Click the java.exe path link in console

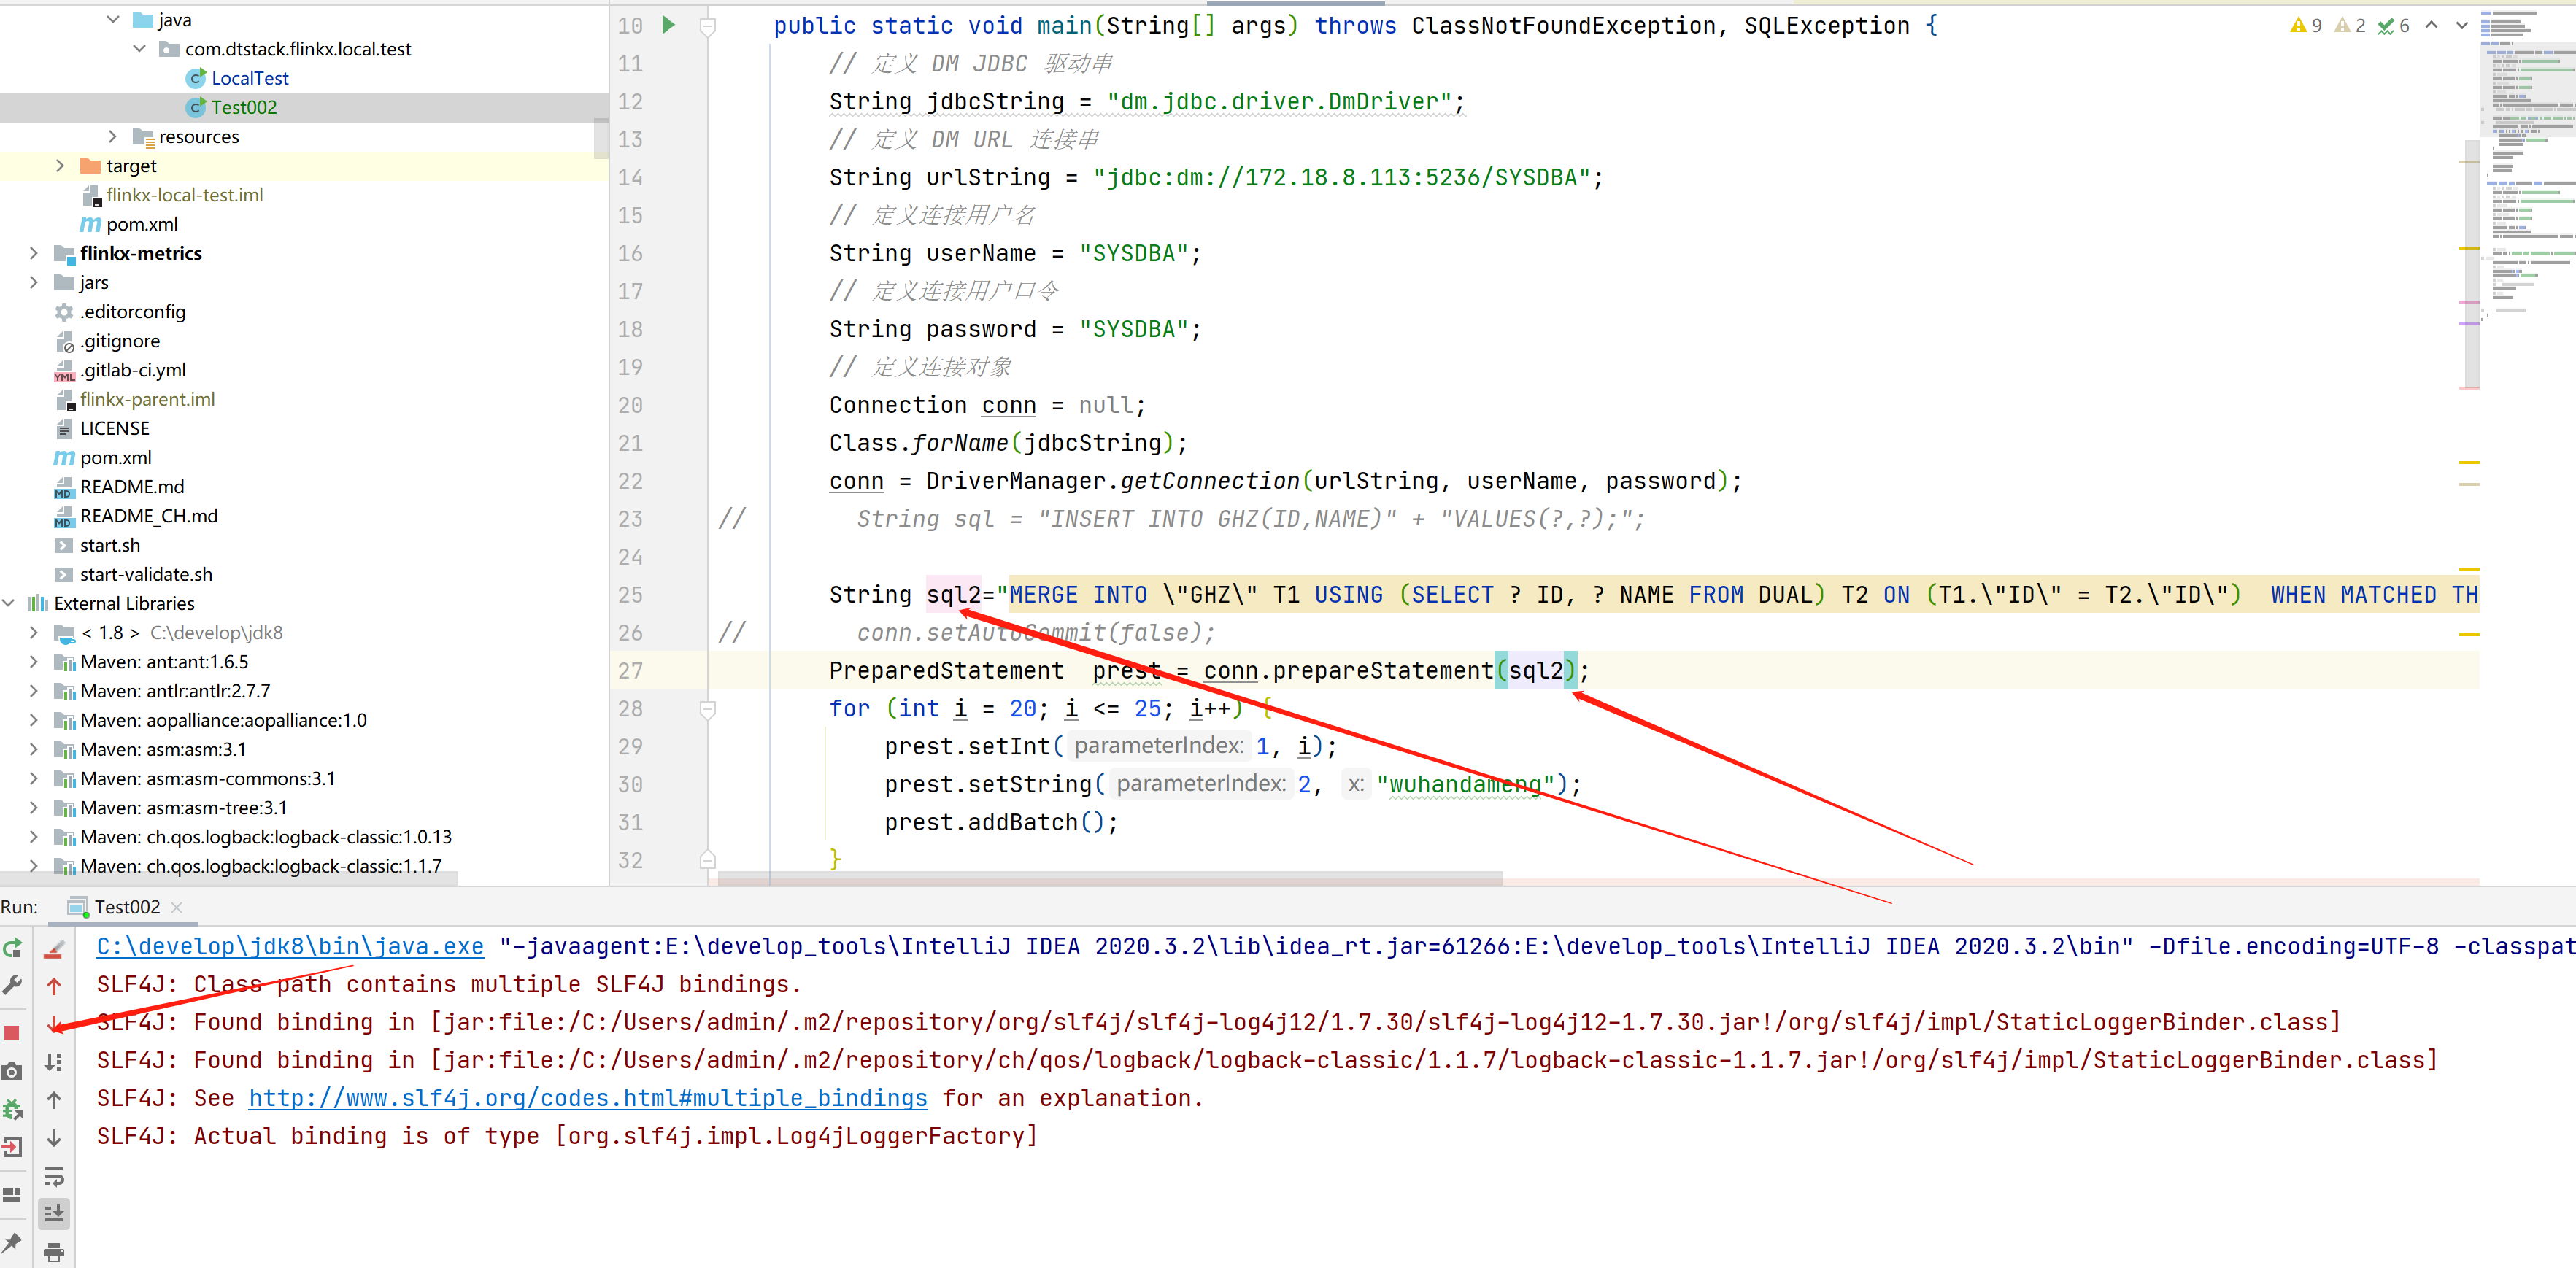click(x=289, y=946)
